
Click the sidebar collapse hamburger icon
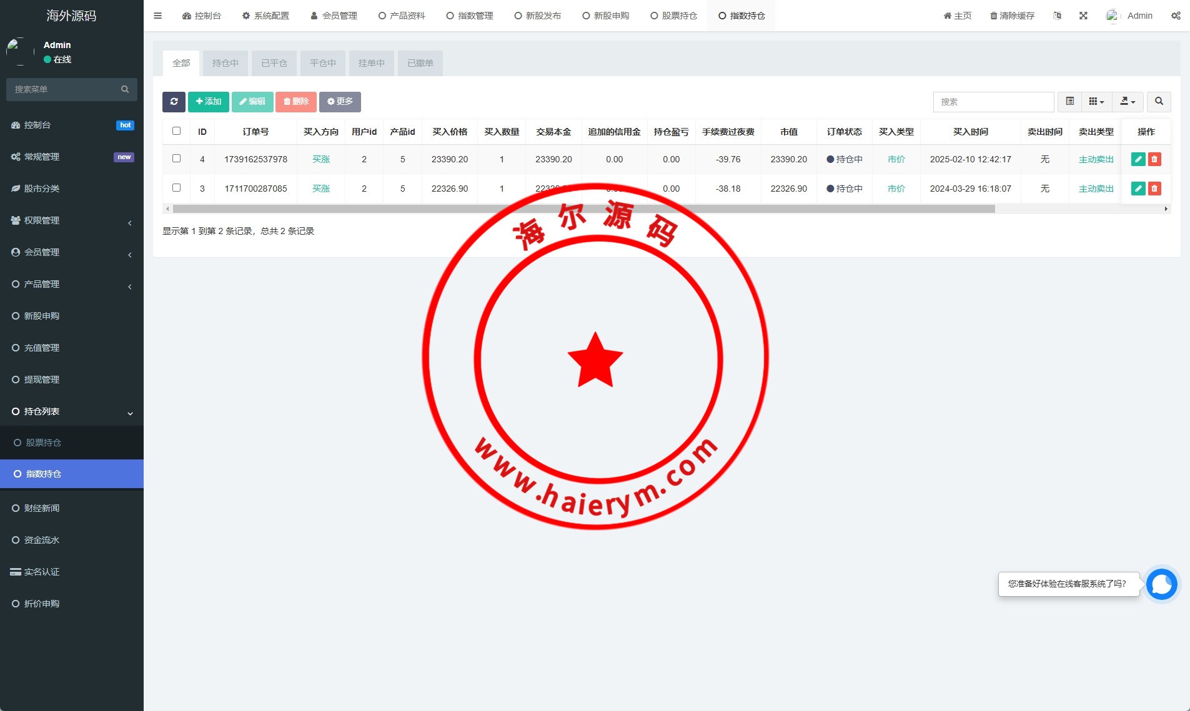157,16
